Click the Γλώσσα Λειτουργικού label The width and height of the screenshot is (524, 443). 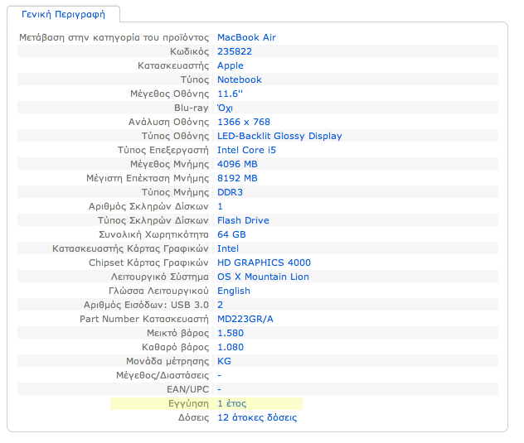click(158, 291)
